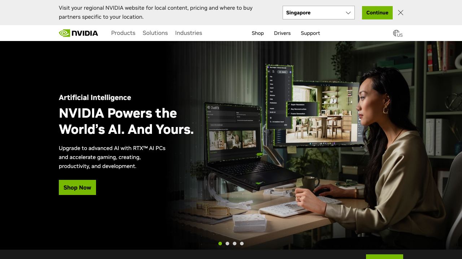
Task: Open the region selector globe icon
Action: 397,33
